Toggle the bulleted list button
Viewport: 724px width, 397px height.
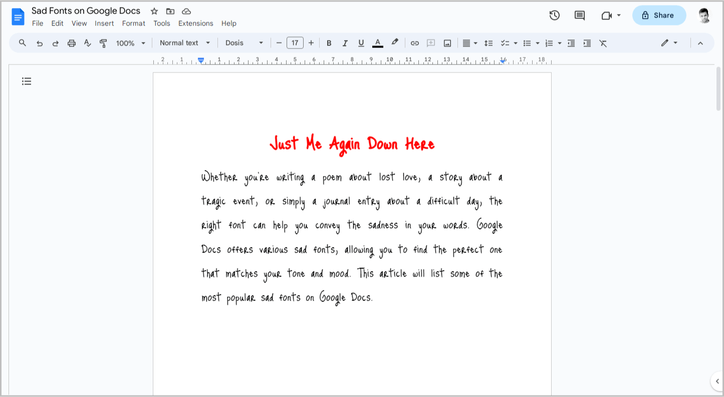click(x=527, y=43)
